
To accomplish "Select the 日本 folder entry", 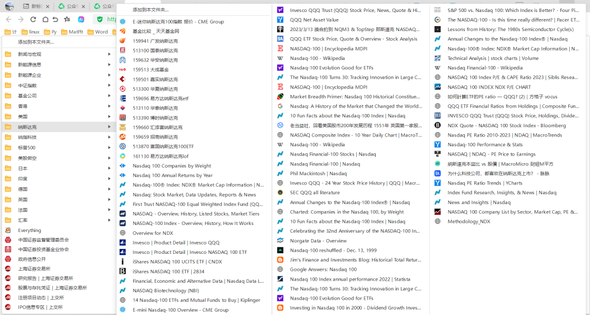I will pos(58,168).
